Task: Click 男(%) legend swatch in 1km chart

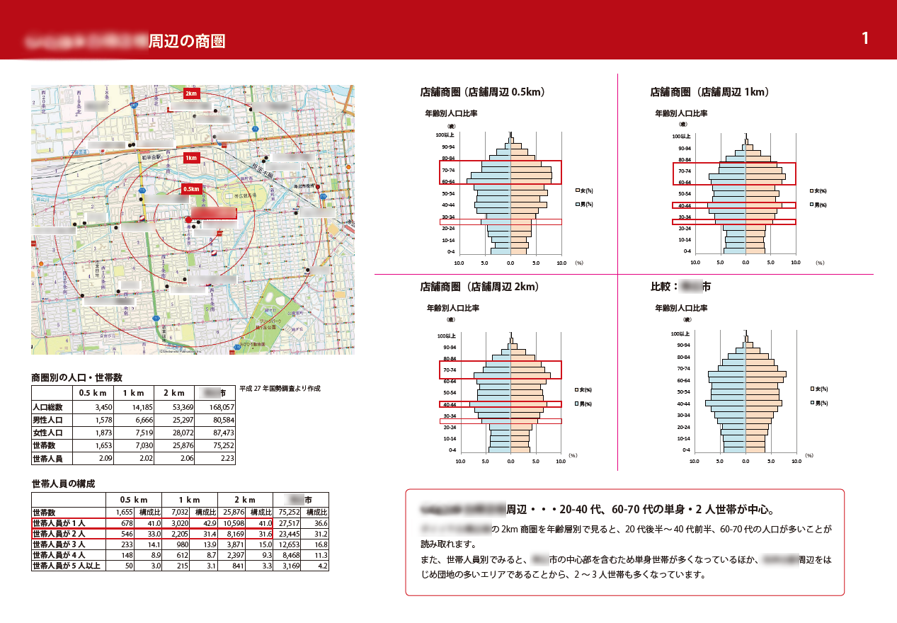Action: pos(812,205)
